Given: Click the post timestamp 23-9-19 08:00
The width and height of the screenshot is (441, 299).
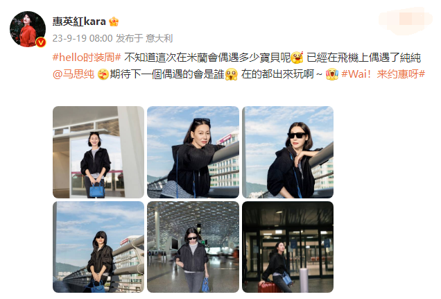Looking at the screenshot, I should click(83, 38).
